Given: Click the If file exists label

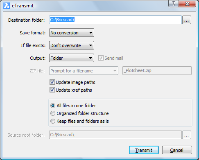Looking at the screenshot, I should click(x=33, y=45).
